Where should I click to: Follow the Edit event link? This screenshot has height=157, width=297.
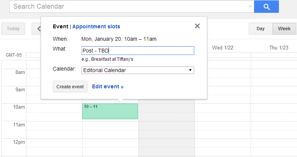point(108,86)
